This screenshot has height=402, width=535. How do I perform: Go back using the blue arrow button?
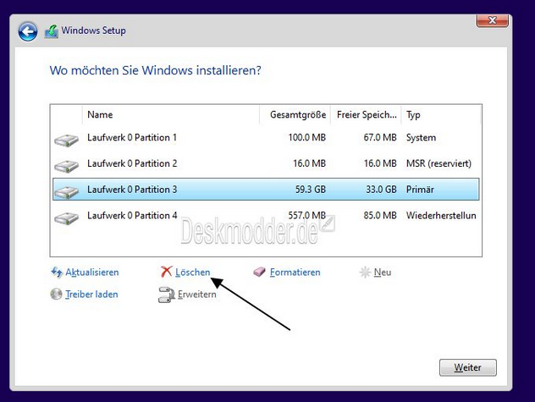[x=28, y=31]
